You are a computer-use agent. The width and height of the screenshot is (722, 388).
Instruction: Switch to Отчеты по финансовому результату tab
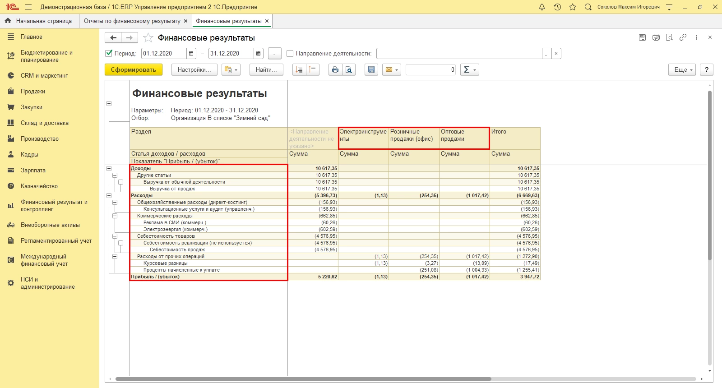[132, 21]
